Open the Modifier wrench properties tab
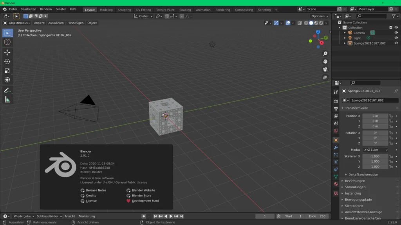 (x=336, y=147)
